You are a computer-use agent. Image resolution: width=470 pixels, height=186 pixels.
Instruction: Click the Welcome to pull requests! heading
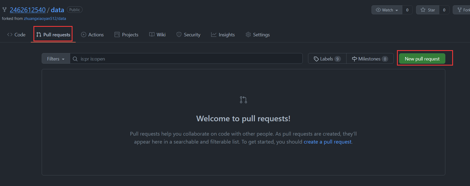coord(243,118)
